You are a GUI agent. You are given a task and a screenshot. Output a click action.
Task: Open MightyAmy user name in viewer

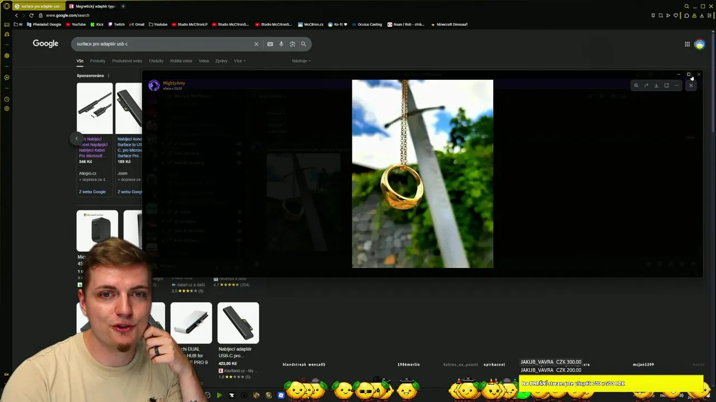click(x=174, y=83)
